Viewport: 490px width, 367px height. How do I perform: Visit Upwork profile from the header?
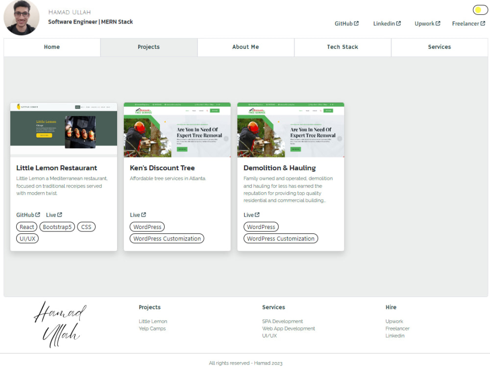427,23
